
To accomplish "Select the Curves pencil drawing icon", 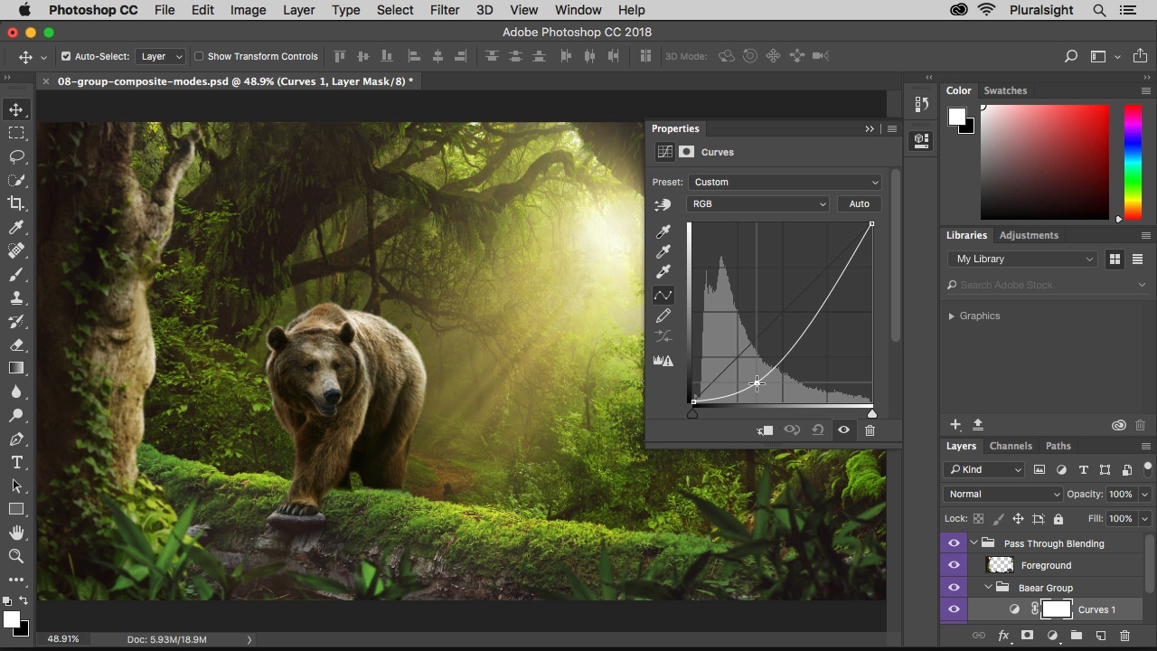I will 663,315.
